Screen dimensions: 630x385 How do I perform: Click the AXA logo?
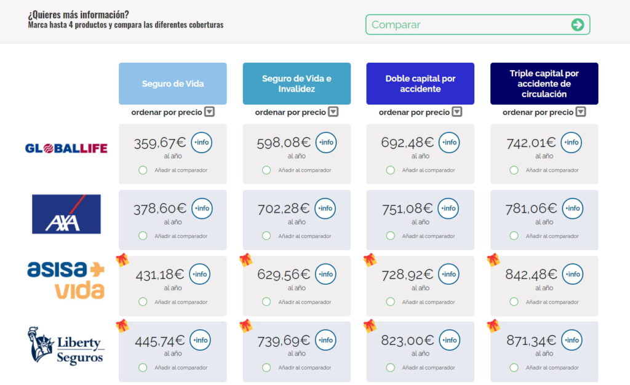pyautogui.click(x=66, y=214)
